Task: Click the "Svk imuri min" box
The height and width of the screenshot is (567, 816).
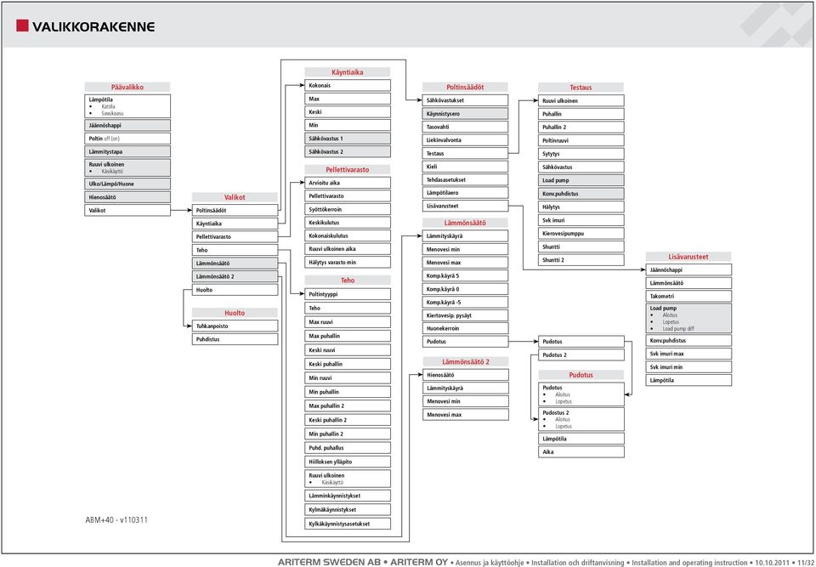Action: [689, 367]
